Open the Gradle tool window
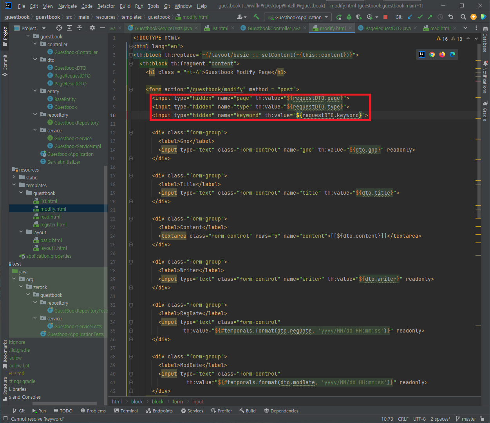 tap(485, 111)
